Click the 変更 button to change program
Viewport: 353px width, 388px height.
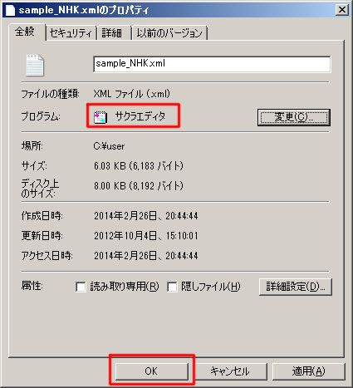pyautogui.click(x=294, y=117)
